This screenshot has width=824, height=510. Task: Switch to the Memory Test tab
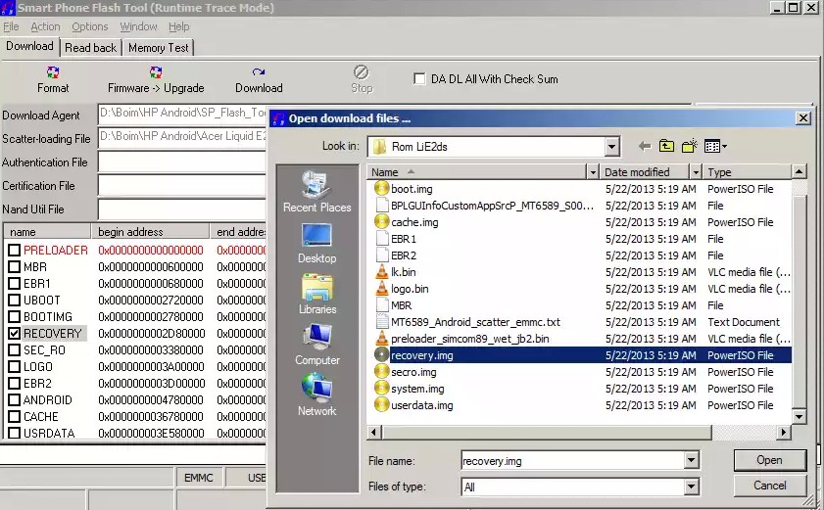[158, 48]
